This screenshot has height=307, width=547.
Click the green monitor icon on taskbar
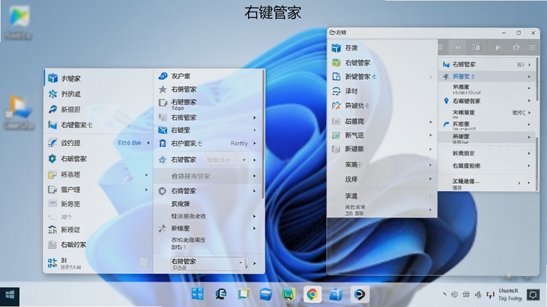(288, 295)
